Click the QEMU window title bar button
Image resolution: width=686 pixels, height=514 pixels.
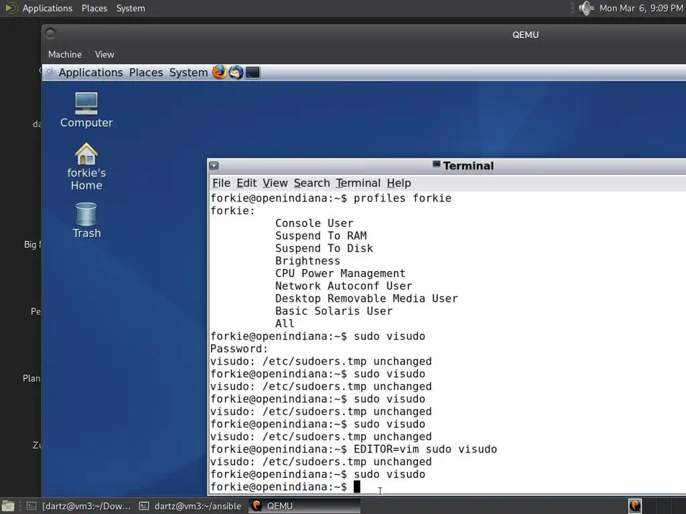click(x=50, y=33)
